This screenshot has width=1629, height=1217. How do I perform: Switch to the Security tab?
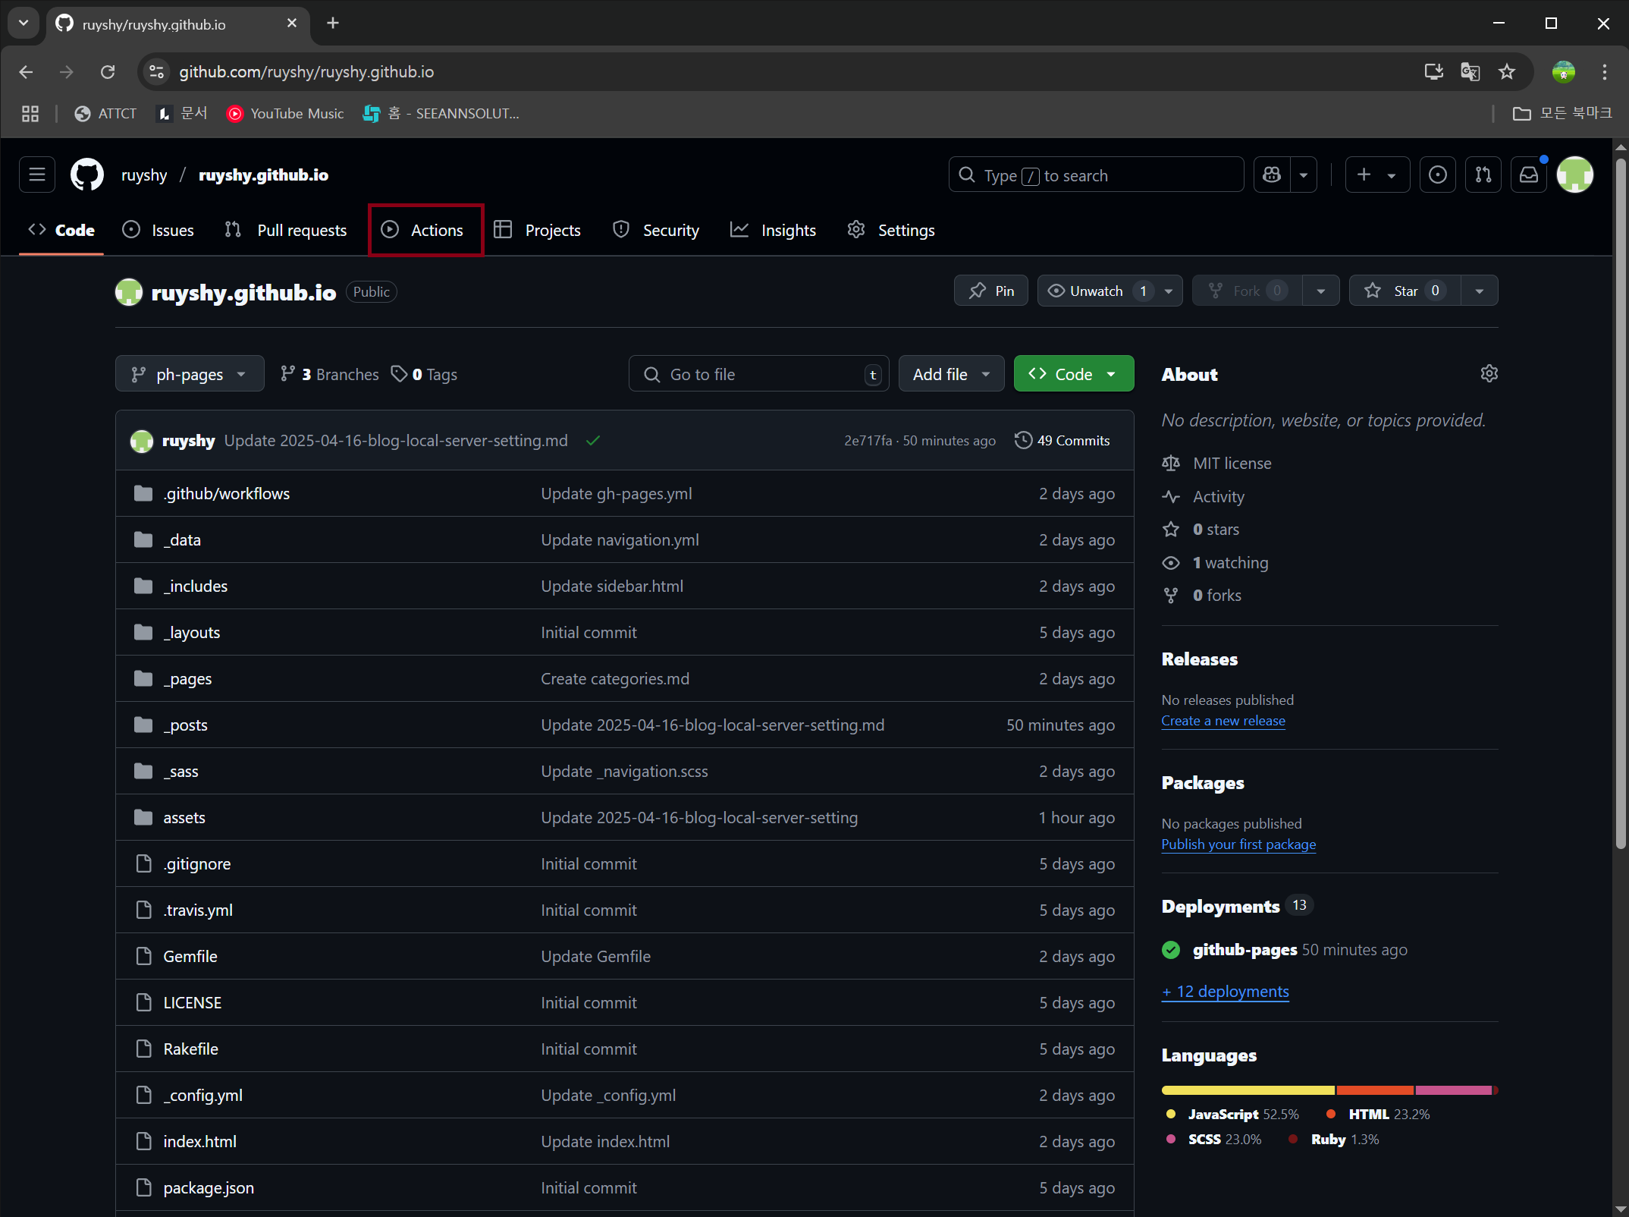coord(655,230)
